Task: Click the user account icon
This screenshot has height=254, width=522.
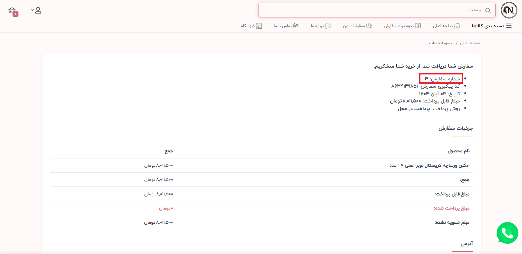Action: tap(38, 11)
